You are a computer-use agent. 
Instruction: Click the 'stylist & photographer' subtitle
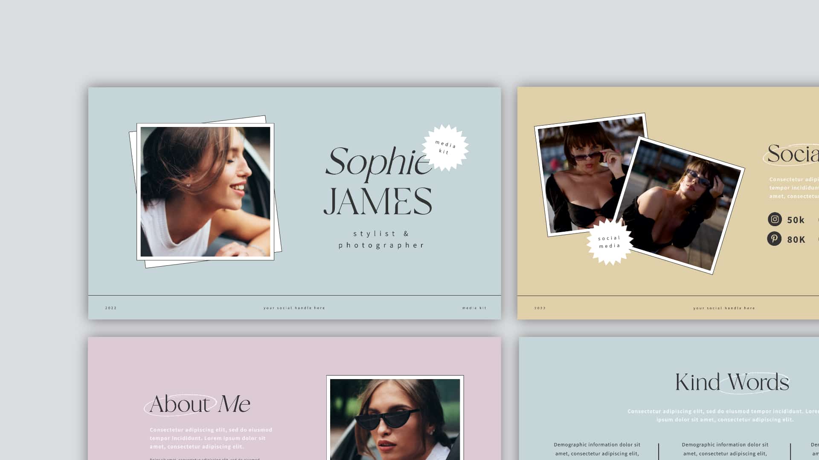(x=381, y=239)
